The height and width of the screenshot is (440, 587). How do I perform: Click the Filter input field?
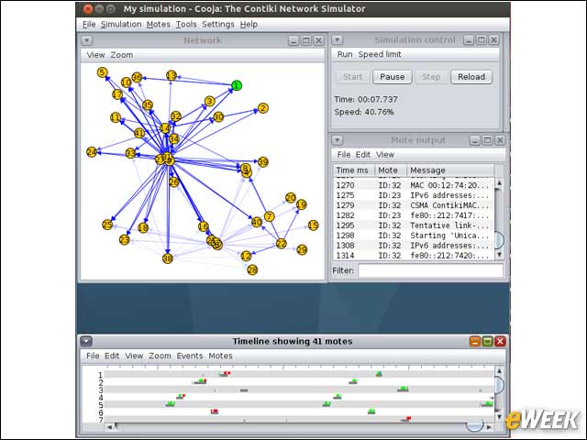430,270
